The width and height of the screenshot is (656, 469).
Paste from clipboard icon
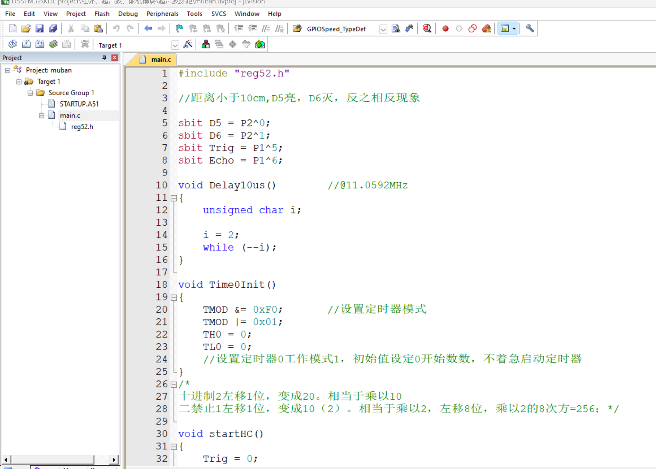tap(98, 29)
